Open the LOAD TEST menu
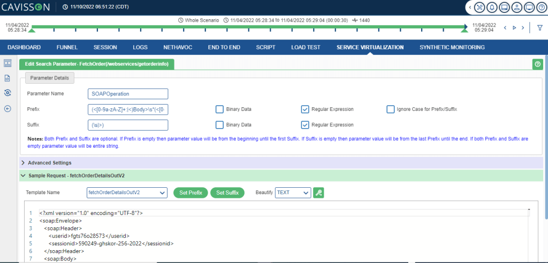Screen dimensions: 548x263 (x=306, y=47)
